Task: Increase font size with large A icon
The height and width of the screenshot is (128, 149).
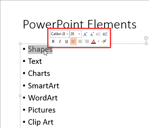Action: (85, 34)
